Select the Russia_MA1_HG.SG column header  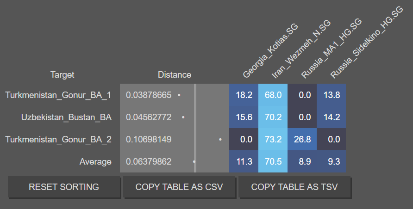(x=332, y=49)
